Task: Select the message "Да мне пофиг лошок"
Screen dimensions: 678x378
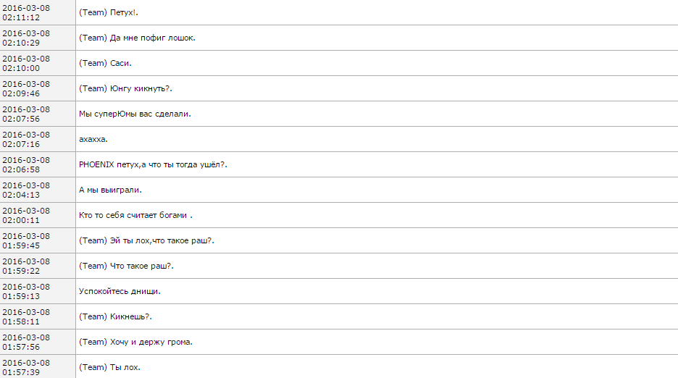Action: (137, 38)
